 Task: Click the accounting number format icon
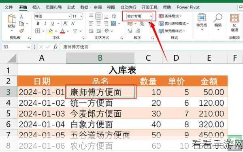click(130, 24)
